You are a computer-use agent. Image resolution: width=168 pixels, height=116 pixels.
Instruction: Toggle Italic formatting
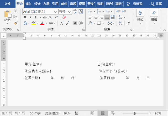[30, 17]
